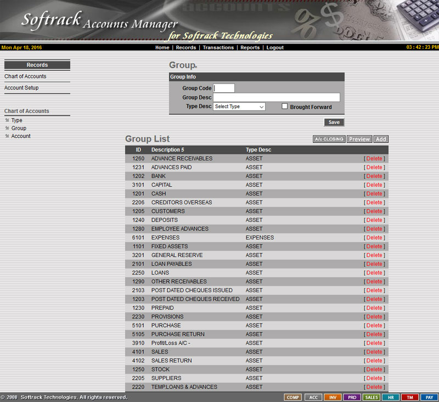
Task: Delete the BANK group row
Action: pos(374,176)
